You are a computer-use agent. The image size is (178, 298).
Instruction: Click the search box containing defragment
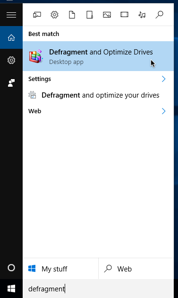pyautogui.click(x=98, y=289)
